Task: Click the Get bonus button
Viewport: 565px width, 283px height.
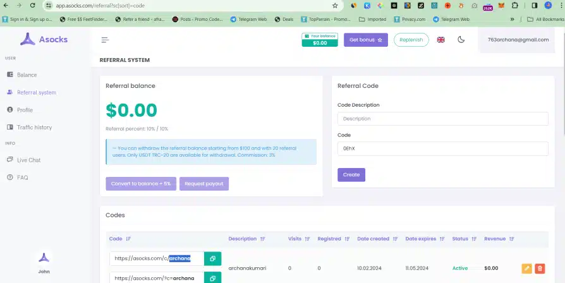Action: pyautogui.click(x=366, y=40)
